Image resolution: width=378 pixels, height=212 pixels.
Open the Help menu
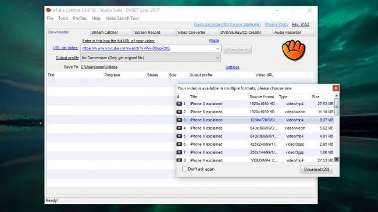click(x=96, y=18)
